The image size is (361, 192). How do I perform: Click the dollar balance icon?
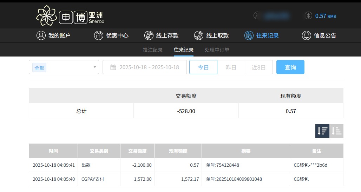[309, 16]
